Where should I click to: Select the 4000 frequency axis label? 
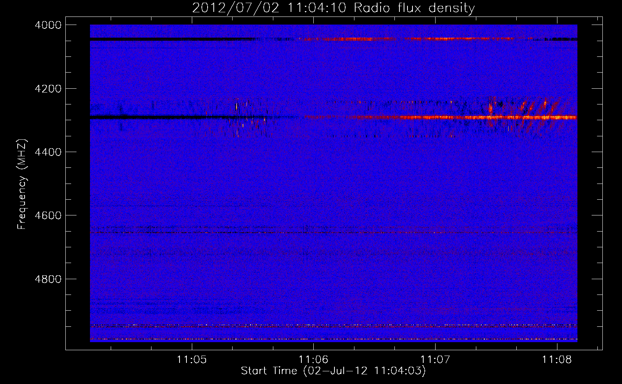pos(48,25)
